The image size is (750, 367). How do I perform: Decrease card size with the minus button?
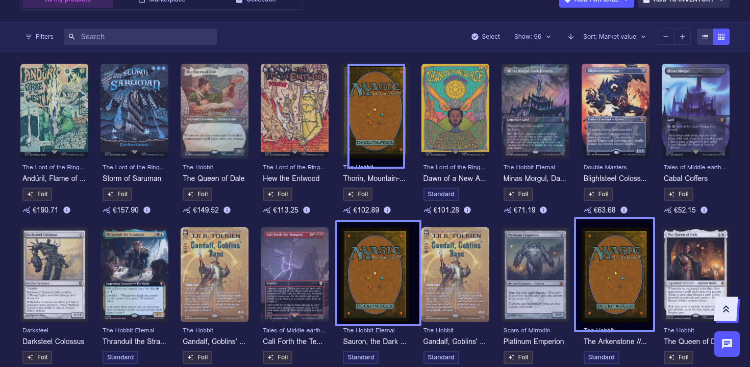click(666, 37)
